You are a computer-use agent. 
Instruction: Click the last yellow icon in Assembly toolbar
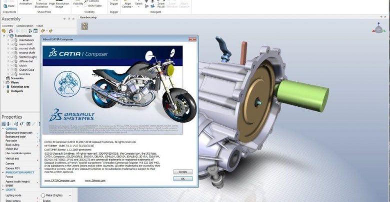tap(50, 31)
